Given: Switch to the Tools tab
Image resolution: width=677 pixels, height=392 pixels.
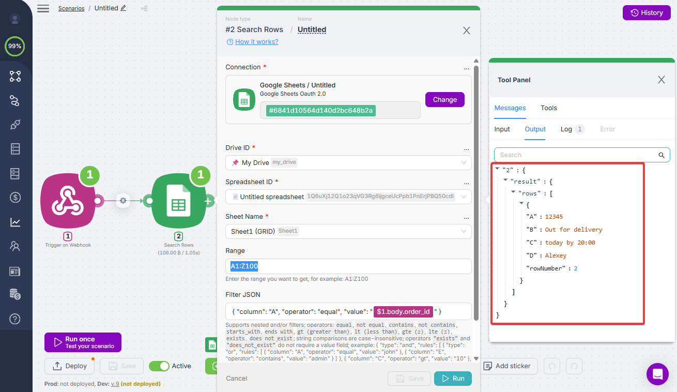Looking at the screenshot, I should click(548, 108).
